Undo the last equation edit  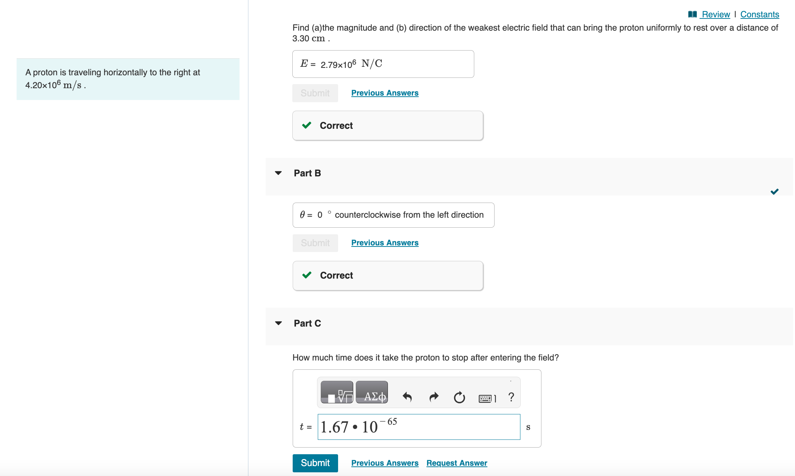tap(407, 397)
